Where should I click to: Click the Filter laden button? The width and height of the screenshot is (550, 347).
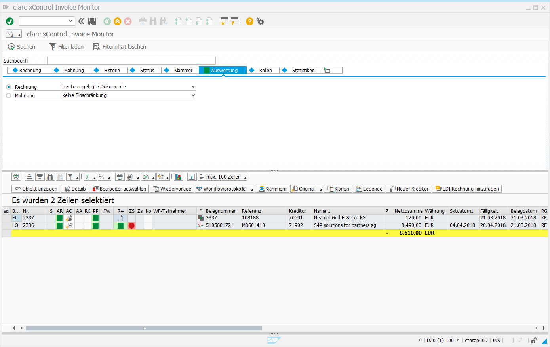click(66, 47)
